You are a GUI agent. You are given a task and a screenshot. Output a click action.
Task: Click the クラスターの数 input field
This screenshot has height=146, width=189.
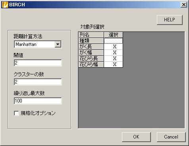click(x=38, y=82)
